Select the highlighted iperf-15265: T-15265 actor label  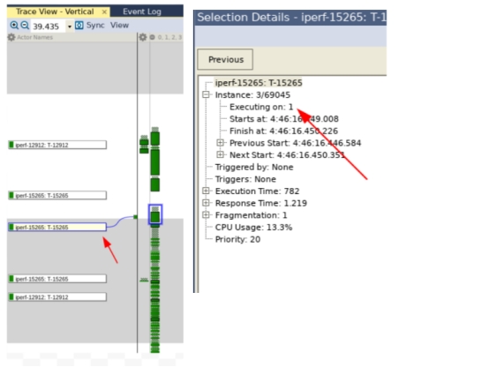click(x=57, y=227)
